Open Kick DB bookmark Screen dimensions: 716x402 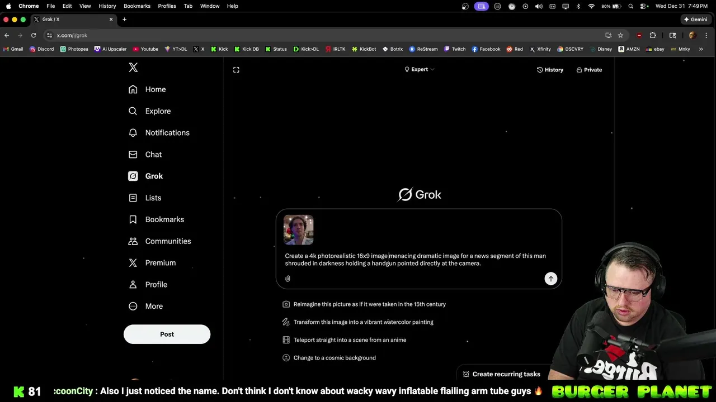click(247, 49)
